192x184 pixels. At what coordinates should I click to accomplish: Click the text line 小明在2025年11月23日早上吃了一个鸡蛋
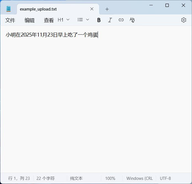(52, 35)
